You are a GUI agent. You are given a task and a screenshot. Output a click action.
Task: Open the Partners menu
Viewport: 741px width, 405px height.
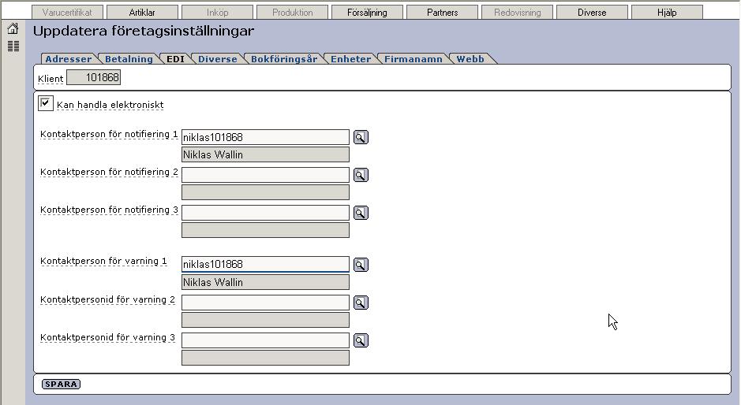point(443,13)
